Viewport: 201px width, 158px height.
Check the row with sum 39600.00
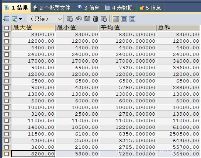pos(7,68)
